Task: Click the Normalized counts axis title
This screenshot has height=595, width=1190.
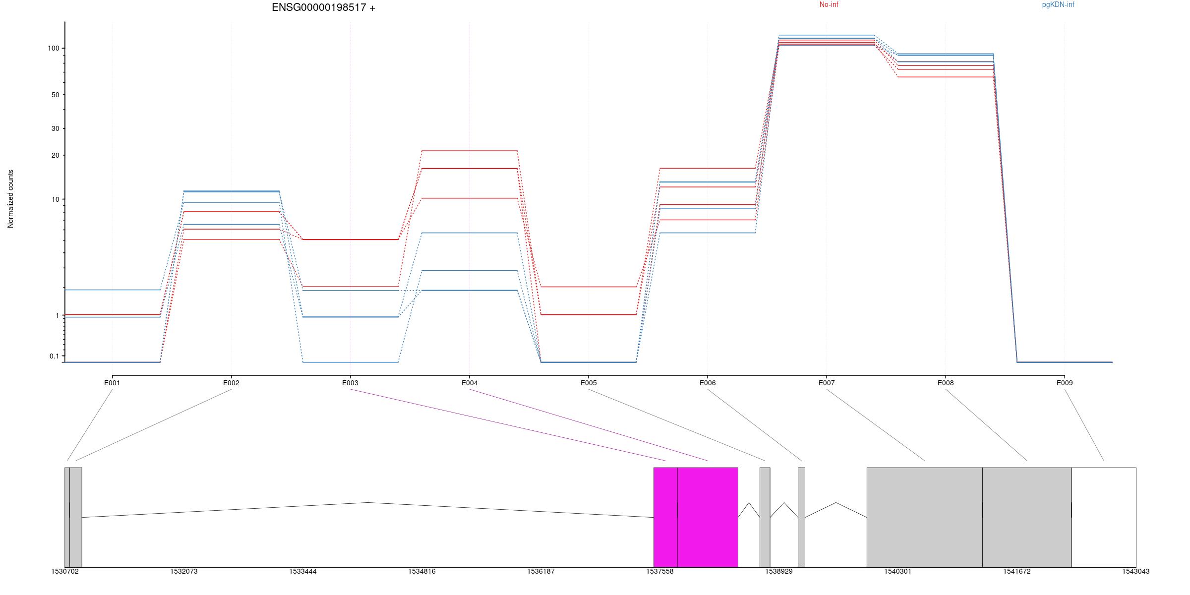Action: 10,199
